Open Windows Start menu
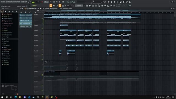The height and width of the screenshot is (99, 176). (2, 97)
